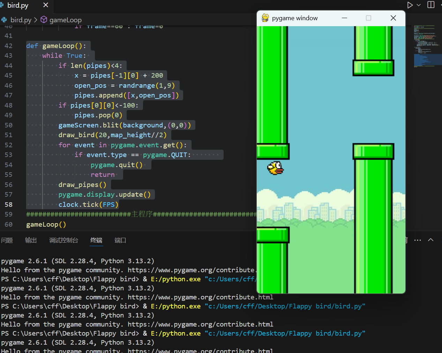
Task: Click the 'pygame.quit()' code line
Action: [117, 165]
